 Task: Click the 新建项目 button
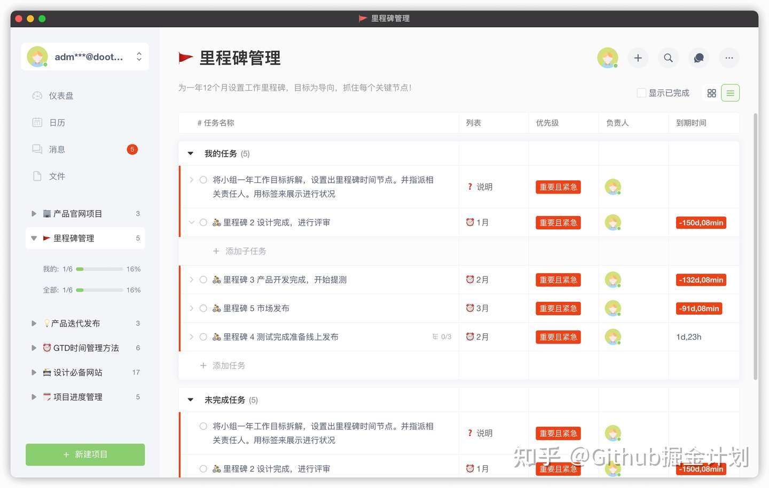[85, 454]
